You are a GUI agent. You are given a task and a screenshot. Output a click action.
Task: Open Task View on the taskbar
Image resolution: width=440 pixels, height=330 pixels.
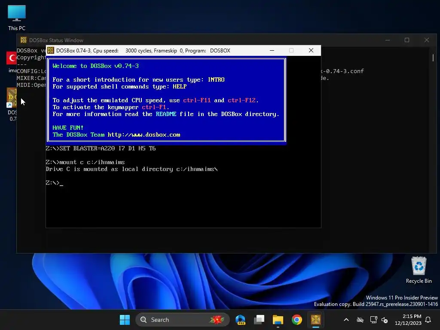pyautogui.click(x=259, y=320)
